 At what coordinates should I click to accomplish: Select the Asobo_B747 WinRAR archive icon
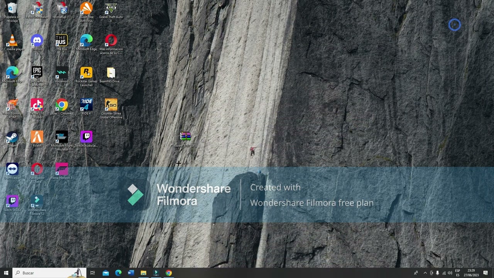click(185, 139)
